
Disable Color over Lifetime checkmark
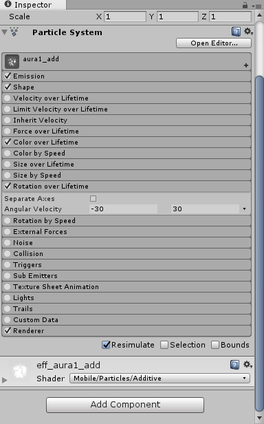click(8, 142)
